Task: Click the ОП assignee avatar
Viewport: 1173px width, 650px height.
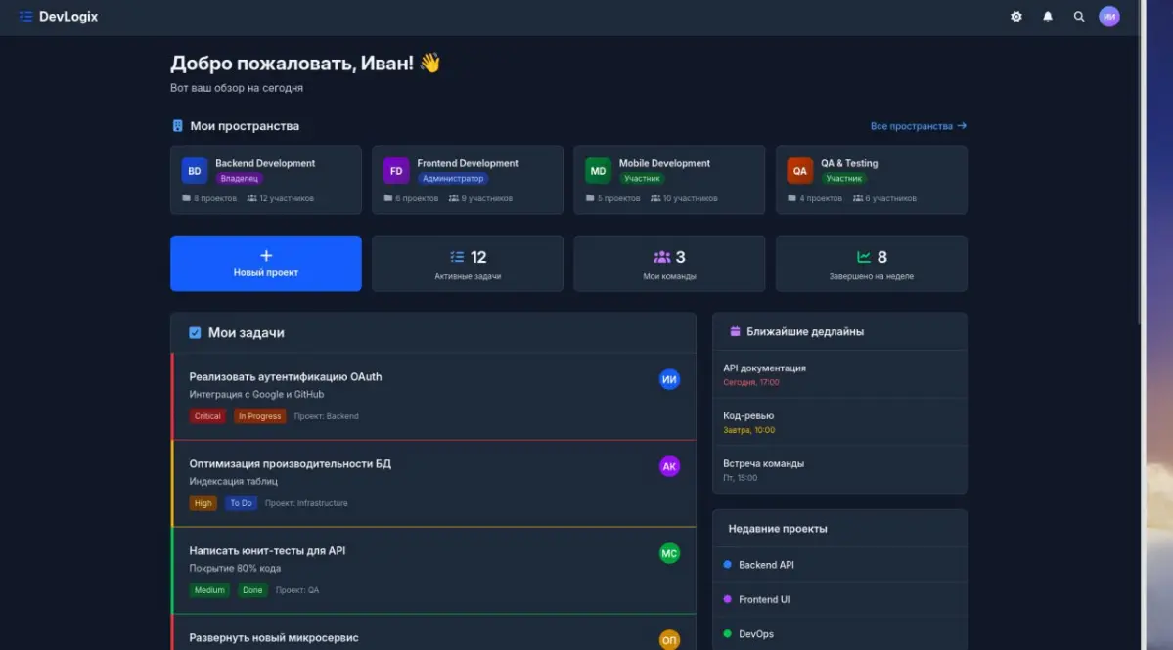Action: [x=669, y=640]
